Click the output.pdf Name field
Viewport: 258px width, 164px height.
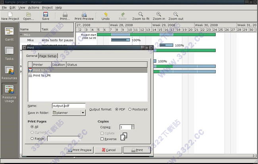coord(68,106)
